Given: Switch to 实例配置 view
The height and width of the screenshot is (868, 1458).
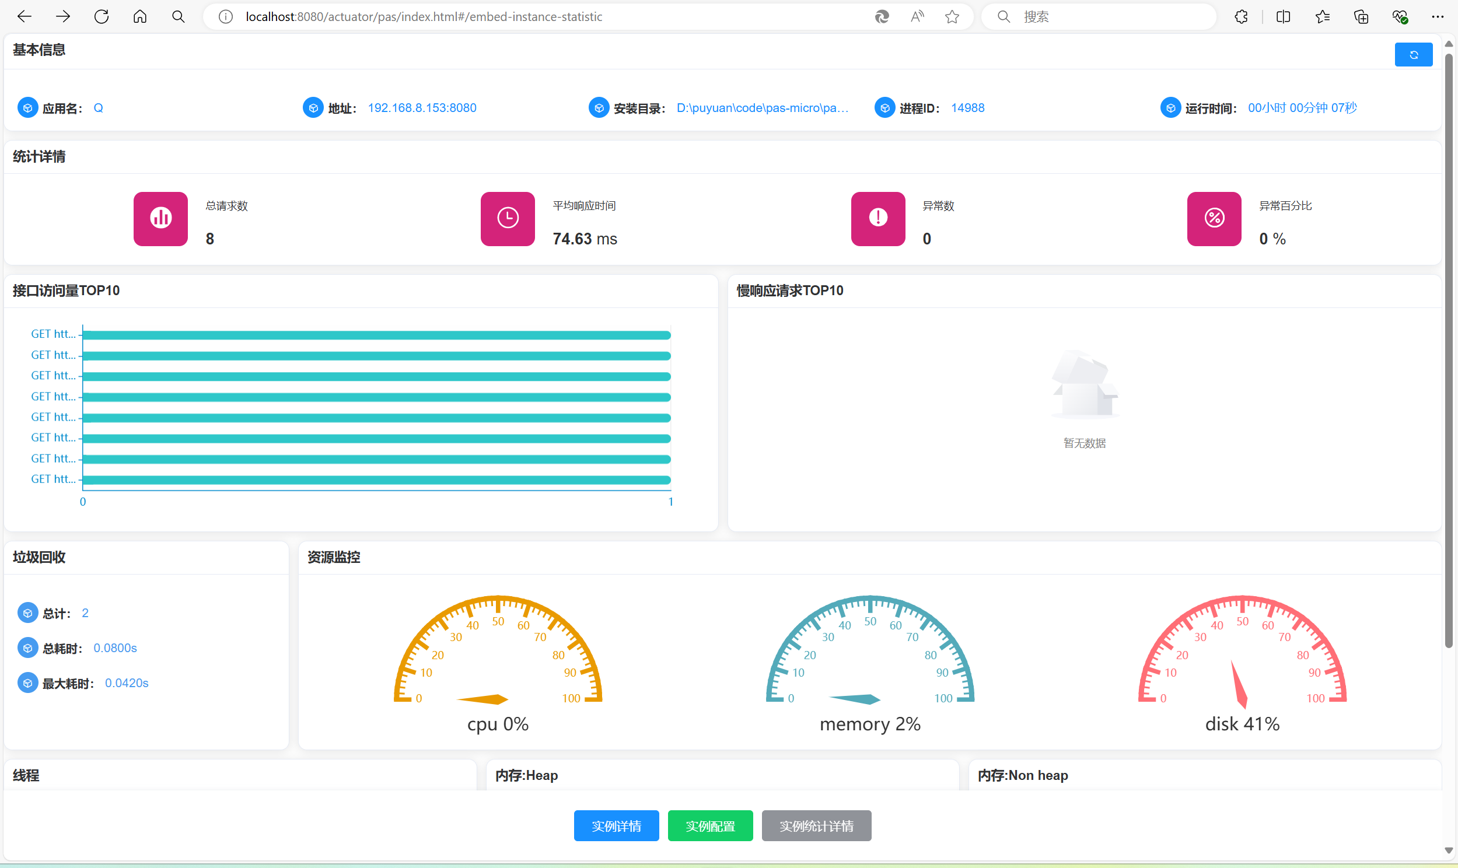Looking at the screenshot, I should point(709,825).
